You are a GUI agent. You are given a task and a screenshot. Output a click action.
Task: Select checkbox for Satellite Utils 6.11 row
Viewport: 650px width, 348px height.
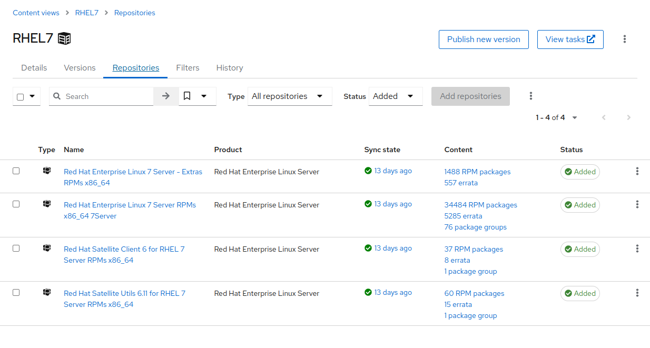click(16, 292)
